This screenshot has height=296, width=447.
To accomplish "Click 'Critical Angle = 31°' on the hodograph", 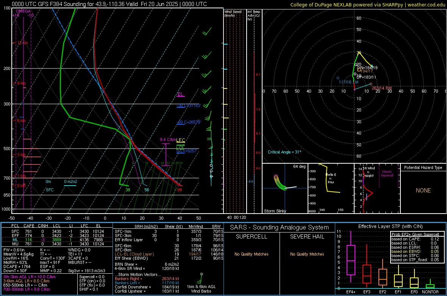I will click(284, 152).
